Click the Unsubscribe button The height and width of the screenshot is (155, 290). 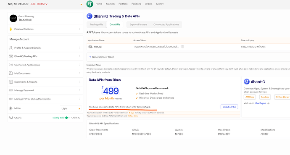pyautogui.click(x=229, y=107)
